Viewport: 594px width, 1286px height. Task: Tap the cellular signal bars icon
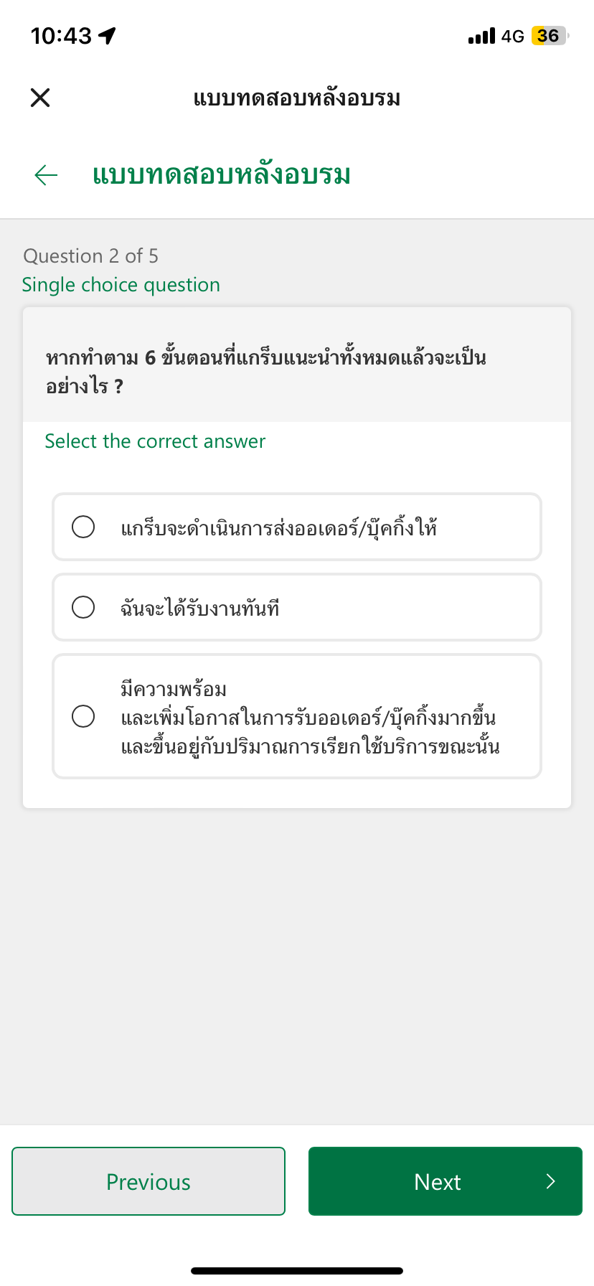tap(481, 36)
